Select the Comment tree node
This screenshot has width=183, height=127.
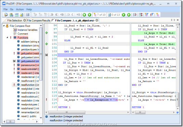click(x=23, y=34)
